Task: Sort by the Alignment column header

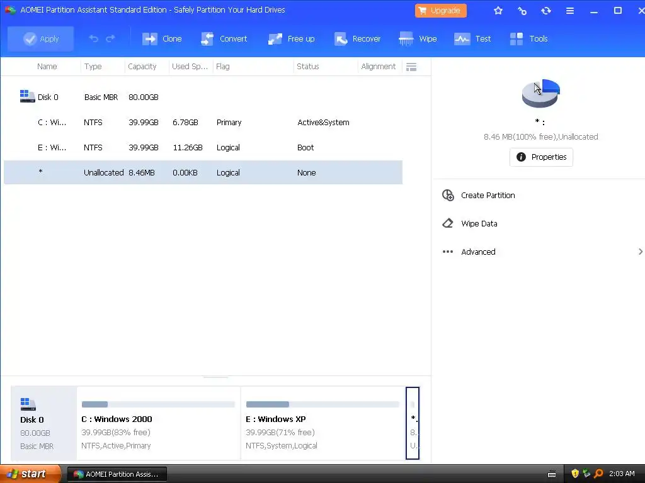Action: point(378,67)
